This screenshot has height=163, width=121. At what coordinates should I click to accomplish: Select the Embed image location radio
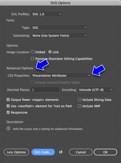click(x=33, y=52)
